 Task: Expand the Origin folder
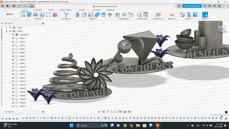tap(7, 27)
